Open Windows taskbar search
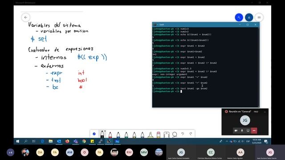This screenshot has width=285, height=160. [x=26, y=141]
